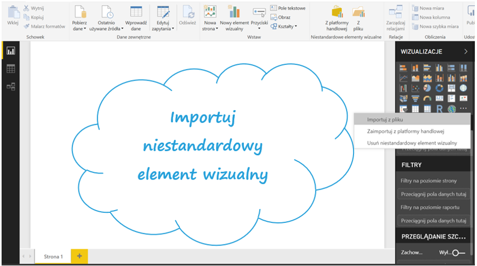The width and height of the screenshot is (477, 266).
Task: Select Usuń niestandardowy element wizualny
Action: 412,143
